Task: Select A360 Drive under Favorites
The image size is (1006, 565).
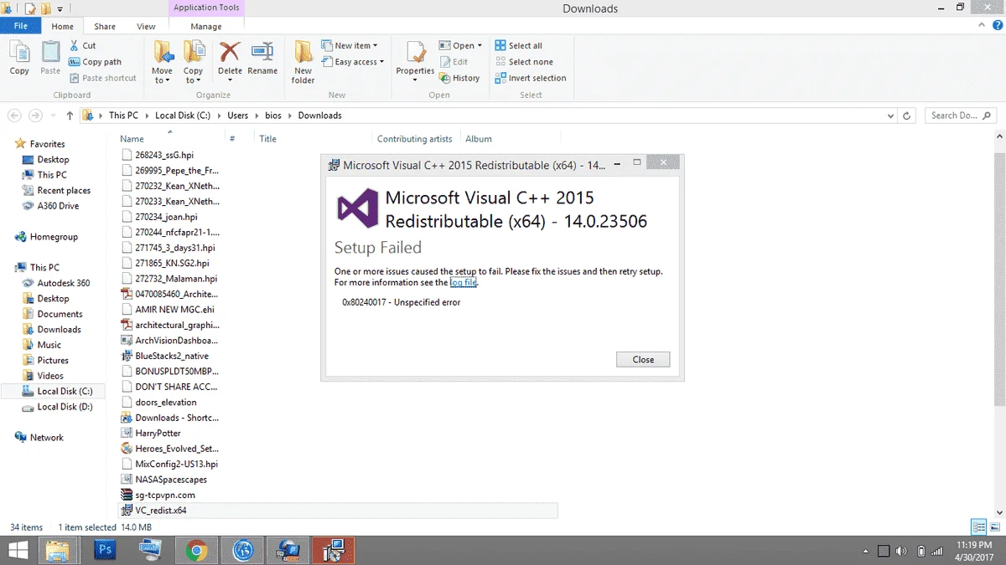Action: coord(58,206)
